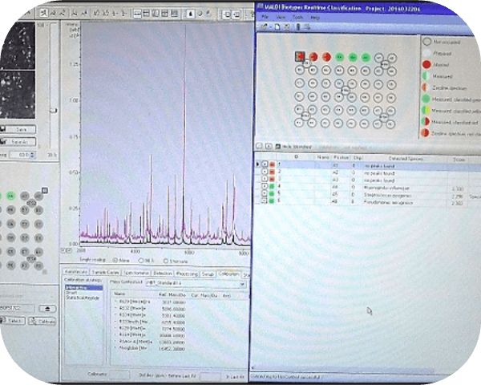This screenshot has height=385, width=481.
Task: Click the red A1 target spot
Action: click(x=299, y=57)
